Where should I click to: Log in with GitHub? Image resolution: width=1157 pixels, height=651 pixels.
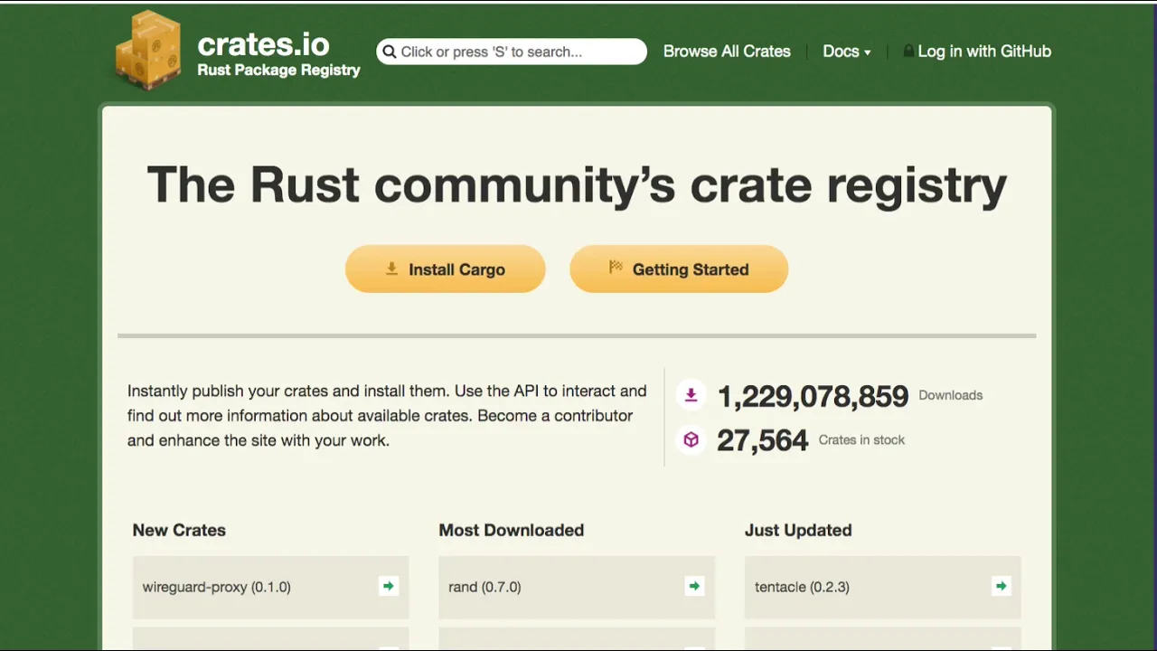(977, 52)
